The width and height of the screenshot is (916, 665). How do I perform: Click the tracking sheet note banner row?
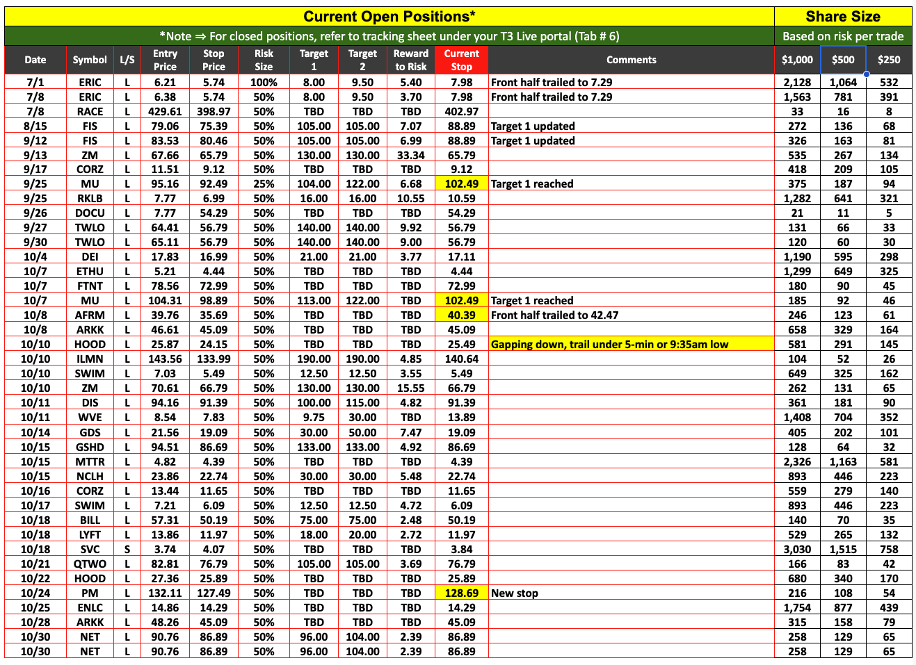(x=389, y=36)
